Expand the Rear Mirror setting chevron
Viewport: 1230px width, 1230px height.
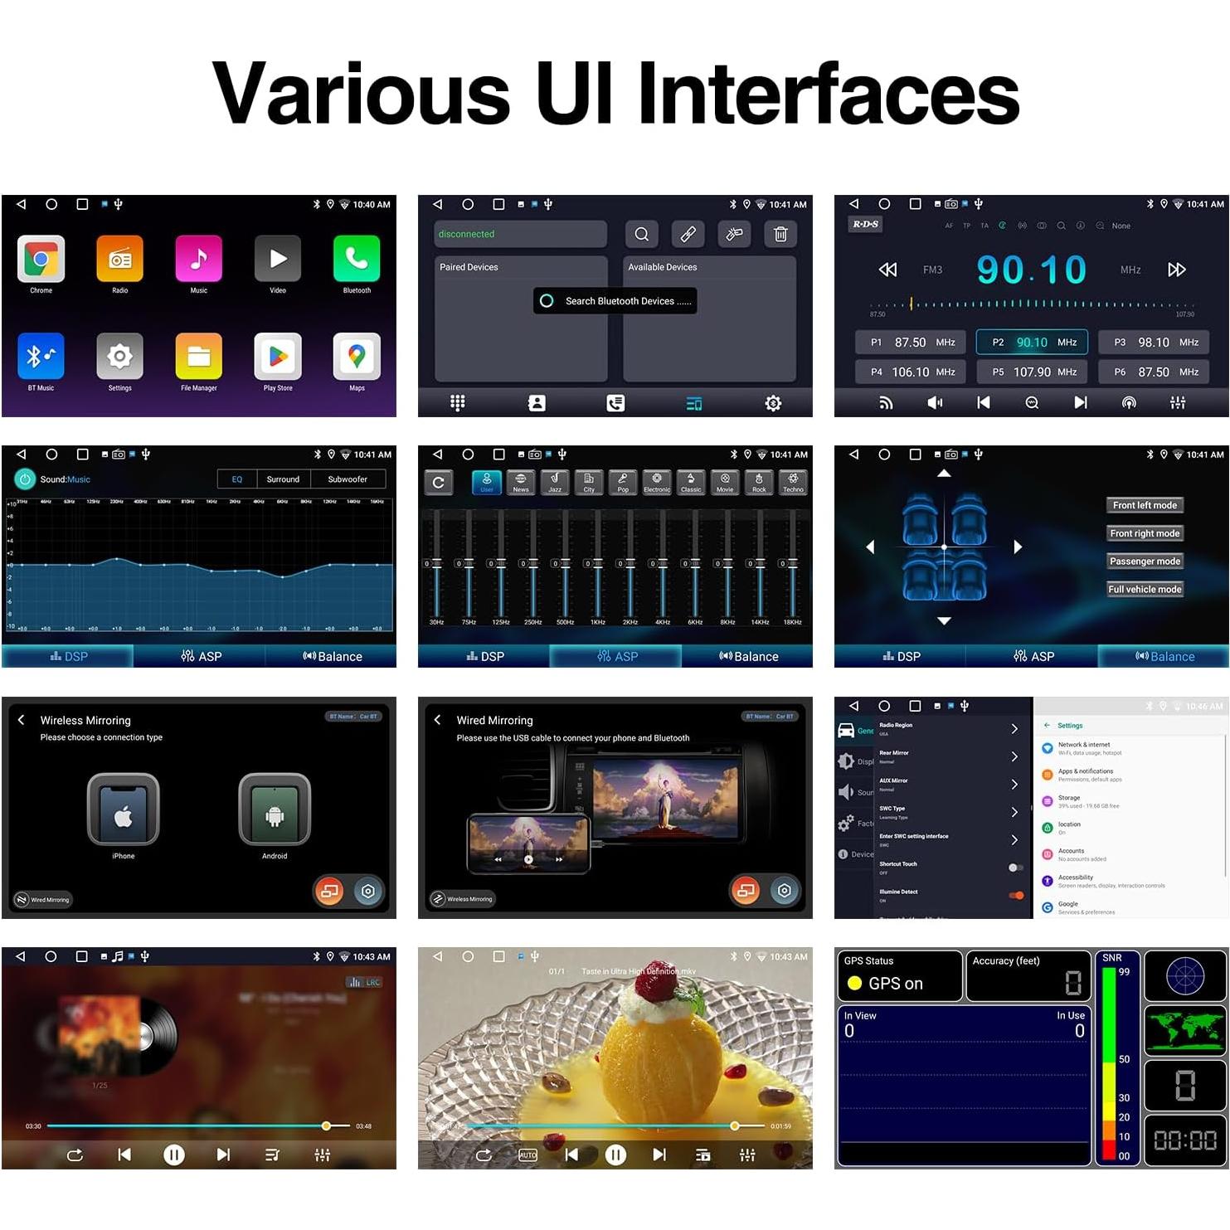tap(1014, 756)
